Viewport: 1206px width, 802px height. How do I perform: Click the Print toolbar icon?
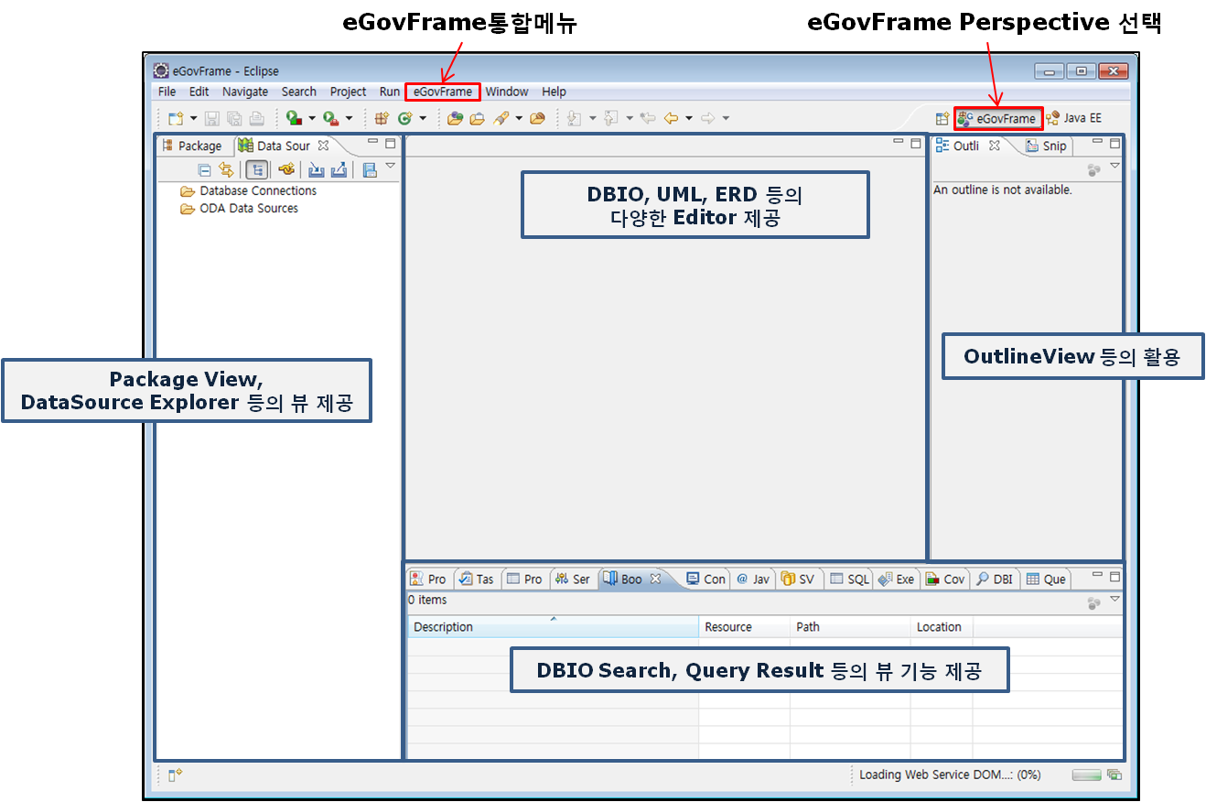[257, 117]
